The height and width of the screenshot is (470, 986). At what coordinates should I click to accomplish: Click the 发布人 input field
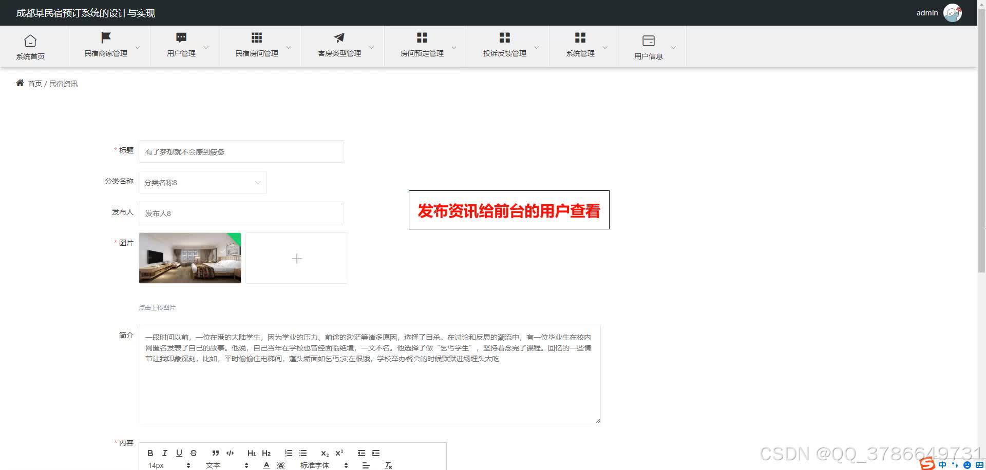[x=241, y=213]
